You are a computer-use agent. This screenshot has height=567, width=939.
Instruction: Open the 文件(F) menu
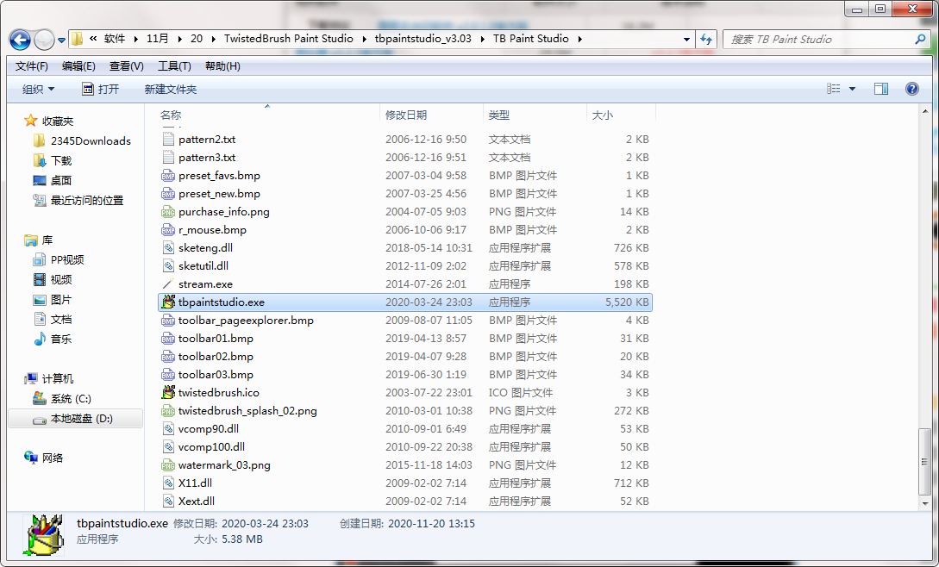(x=31, y=65)
